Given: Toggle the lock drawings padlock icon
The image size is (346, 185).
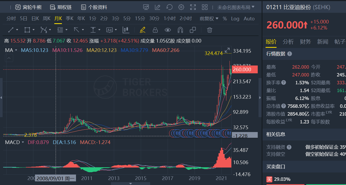Looking at the screenshot, I should coord(155,30).
